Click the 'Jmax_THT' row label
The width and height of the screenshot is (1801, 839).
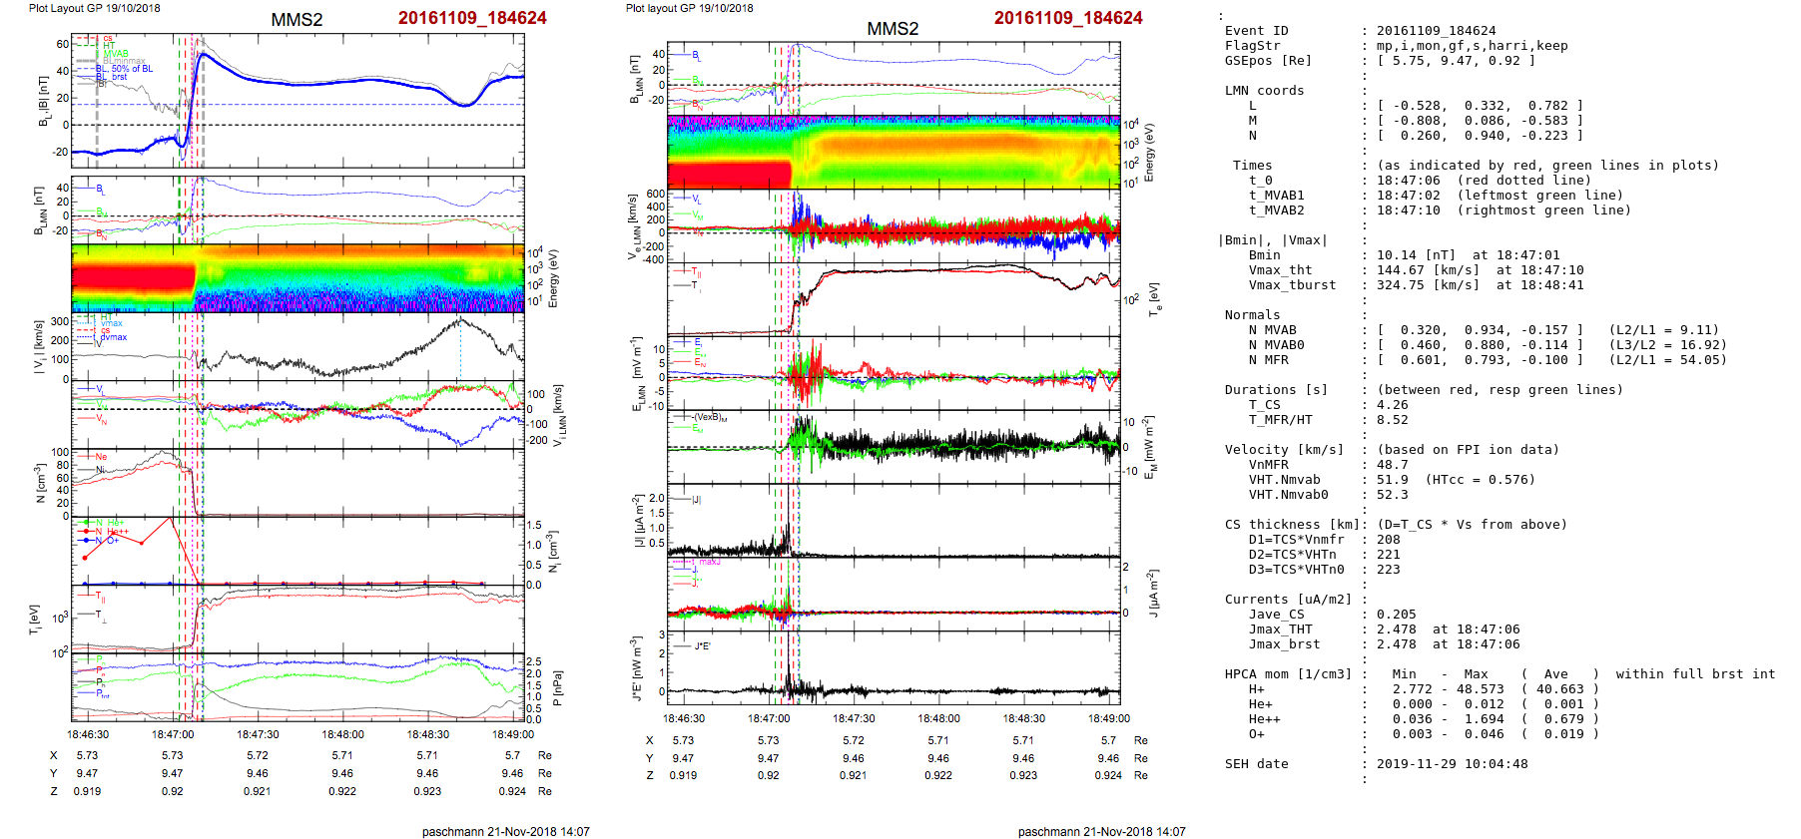(1280, 629)
